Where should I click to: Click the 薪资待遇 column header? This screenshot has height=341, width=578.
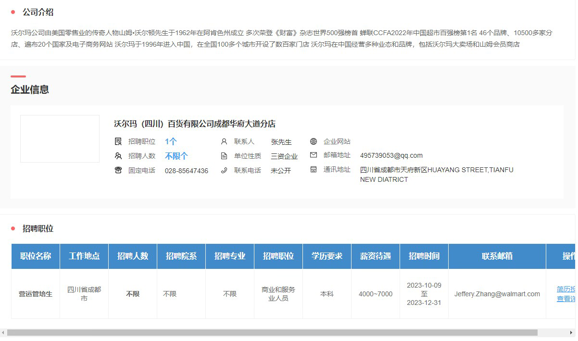[x=376, y=256]
